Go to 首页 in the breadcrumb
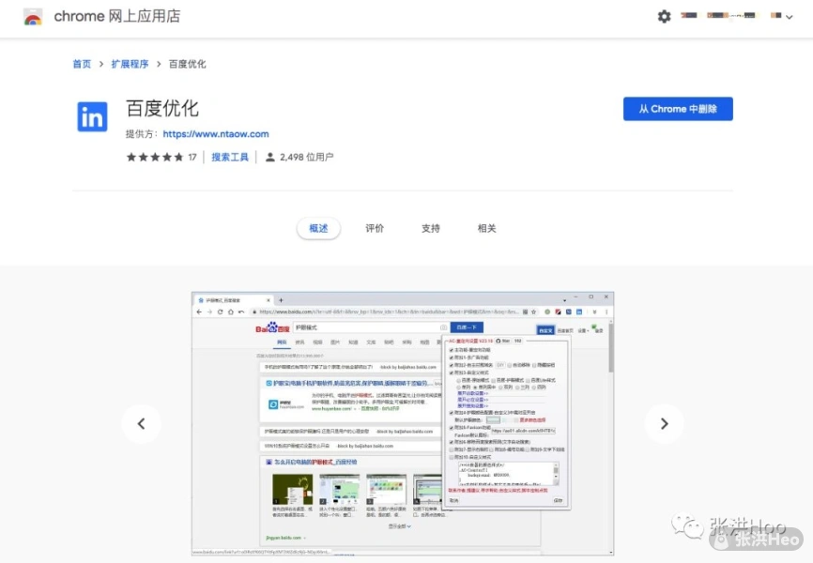The height and width of the screenshot is (563, 813). pyautogui.click(x=82, y=64)
